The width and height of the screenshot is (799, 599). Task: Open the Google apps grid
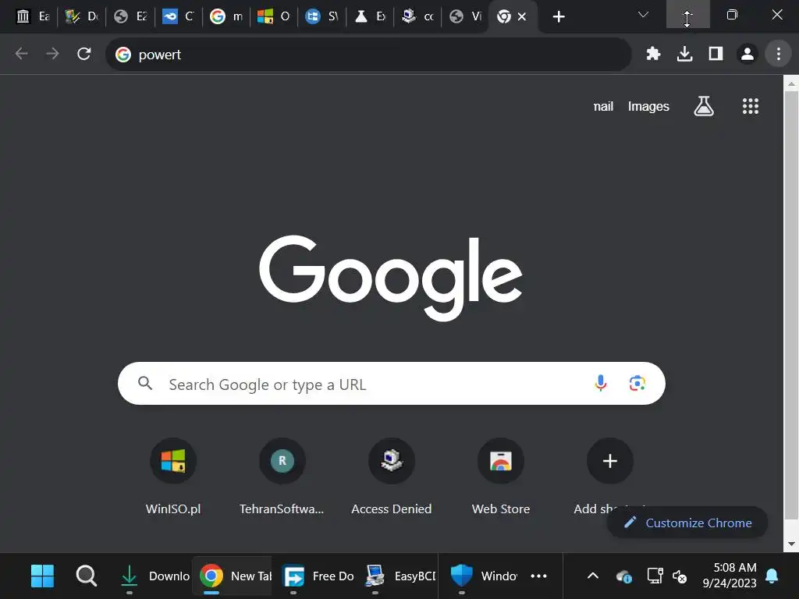[751, 106]
